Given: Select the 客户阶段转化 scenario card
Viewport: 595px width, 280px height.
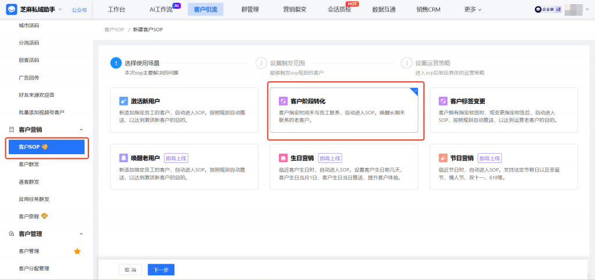Looking at the screenshot, I should point(344,110).
